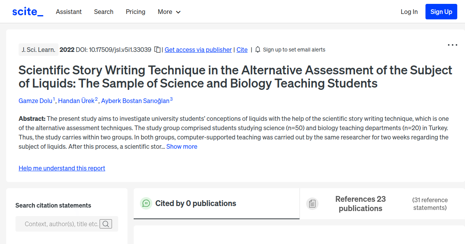The image size is (465, 244).
Task: Copy the DOI using the clipboard icon
Action: point(157,50)
